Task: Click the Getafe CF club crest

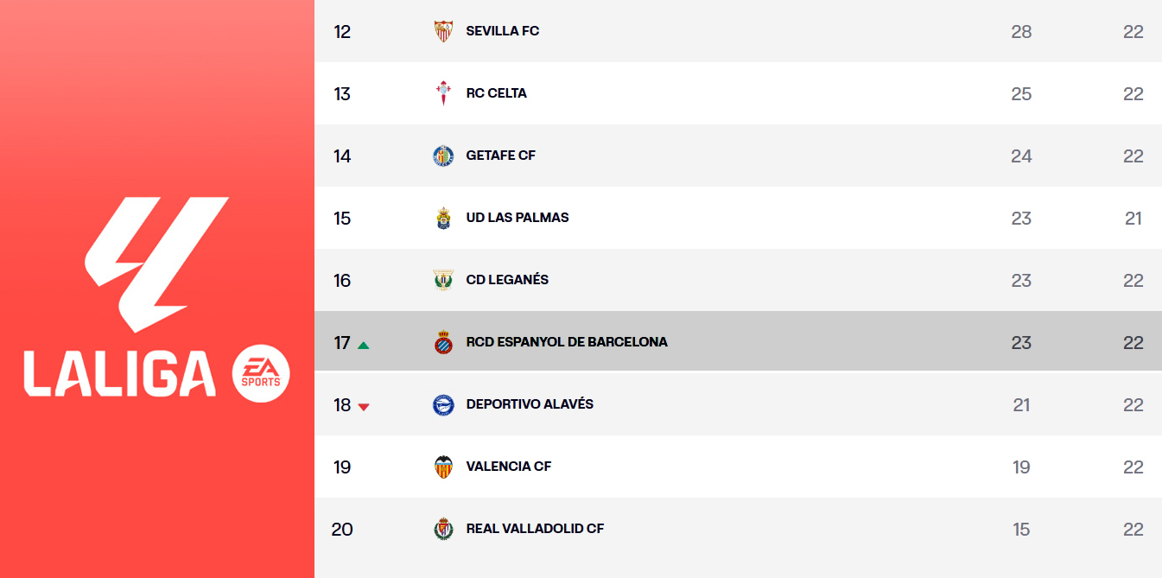Action: click(x=443, y=156)
